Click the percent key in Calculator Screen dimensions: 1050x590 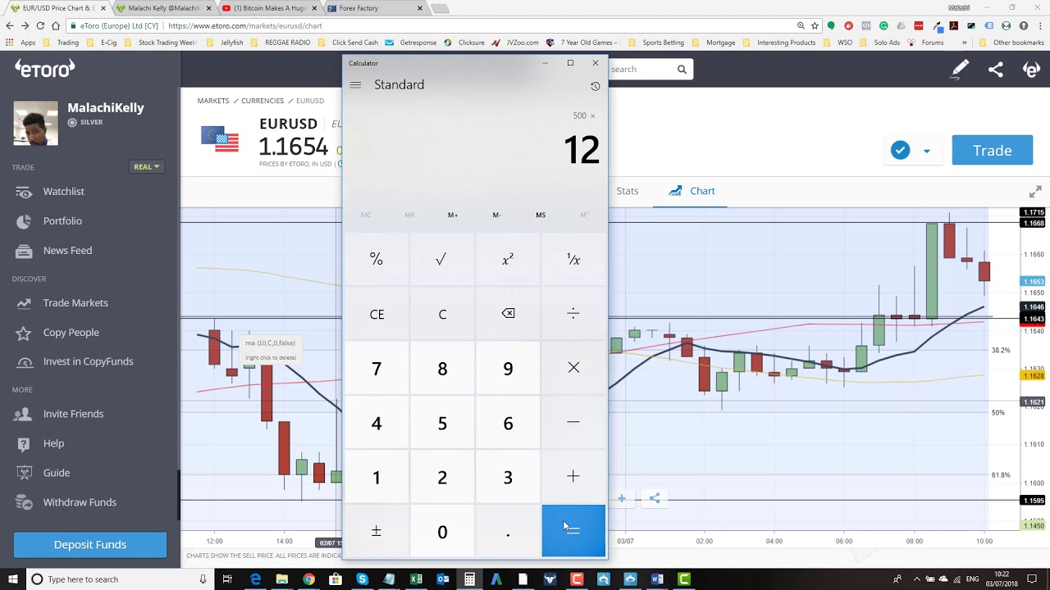pyautogui.click(x=377, y=259)
